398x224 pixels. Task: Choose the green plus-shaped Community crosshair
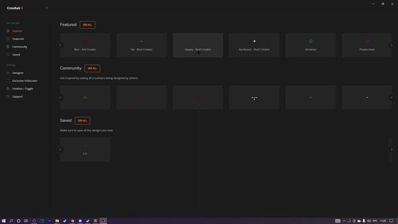(x=85, y=98)
